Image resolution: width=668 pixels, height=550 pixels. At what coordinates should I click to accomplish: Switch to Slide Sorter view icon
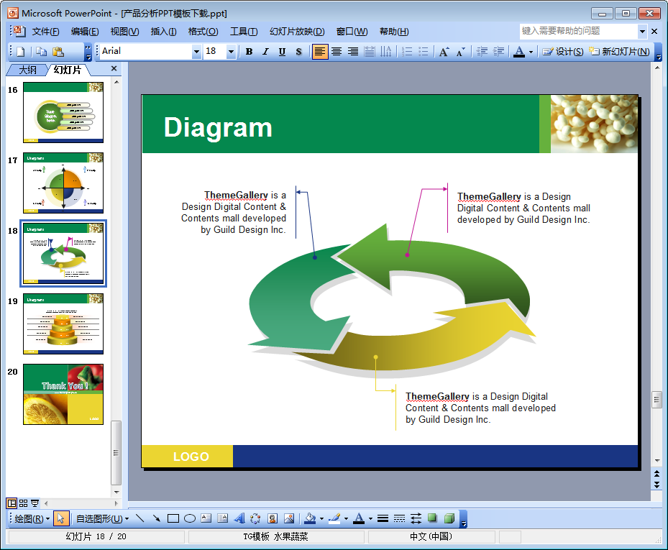pyautogui.click(x=24, y=503)
